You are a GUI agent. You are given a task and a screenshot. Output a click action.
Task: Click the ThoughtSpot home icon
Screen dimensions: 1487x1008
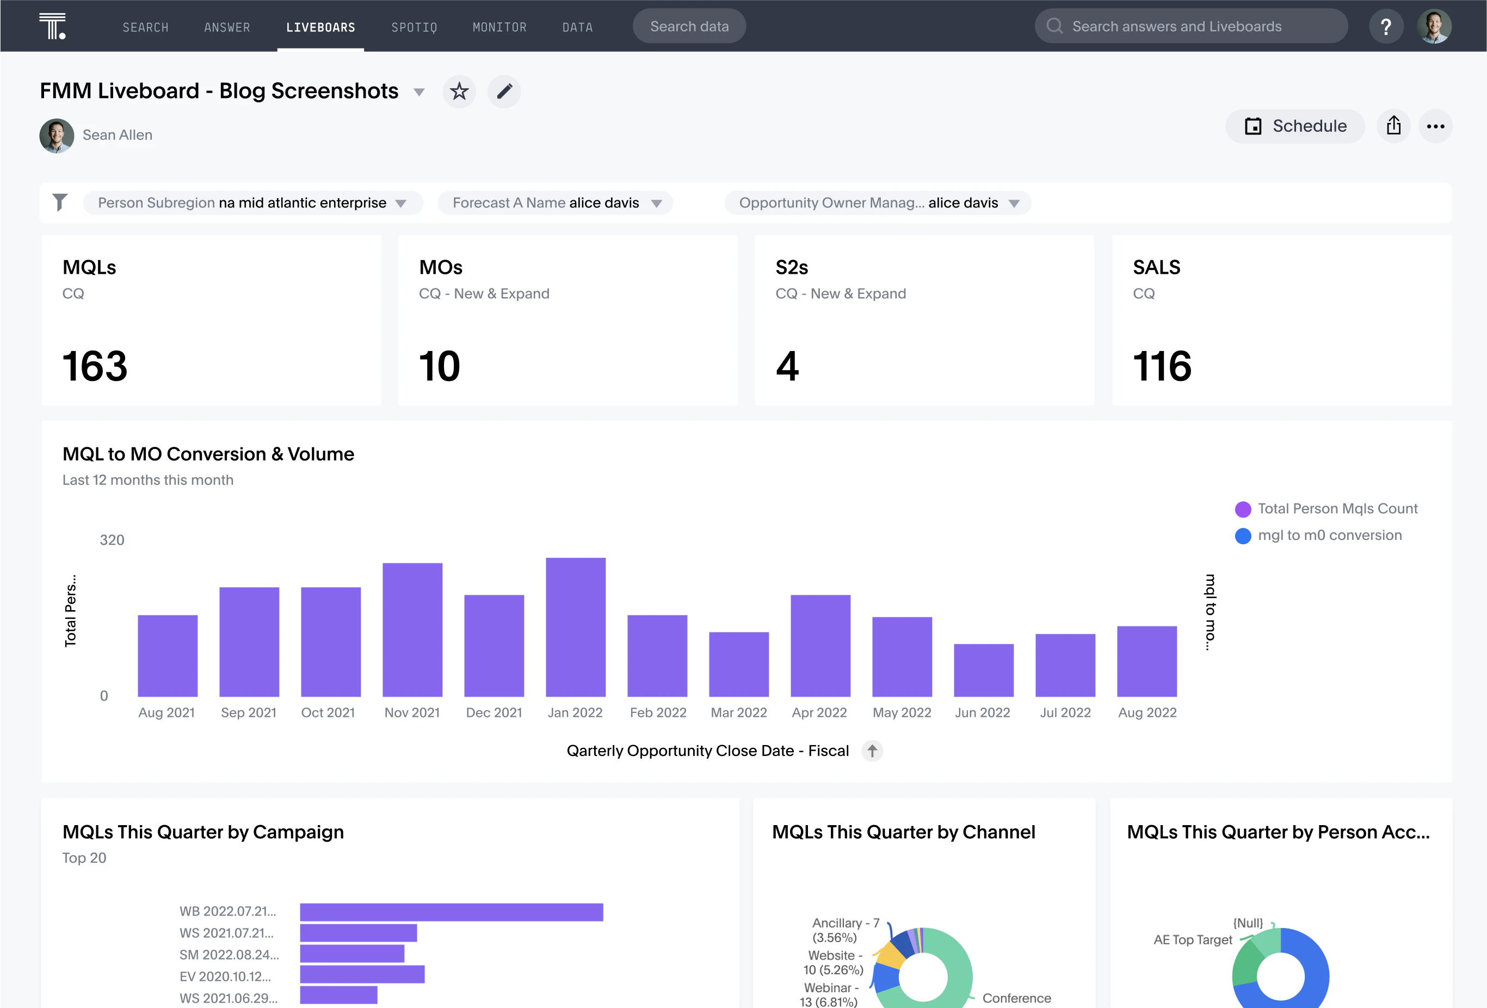(53, 24)
